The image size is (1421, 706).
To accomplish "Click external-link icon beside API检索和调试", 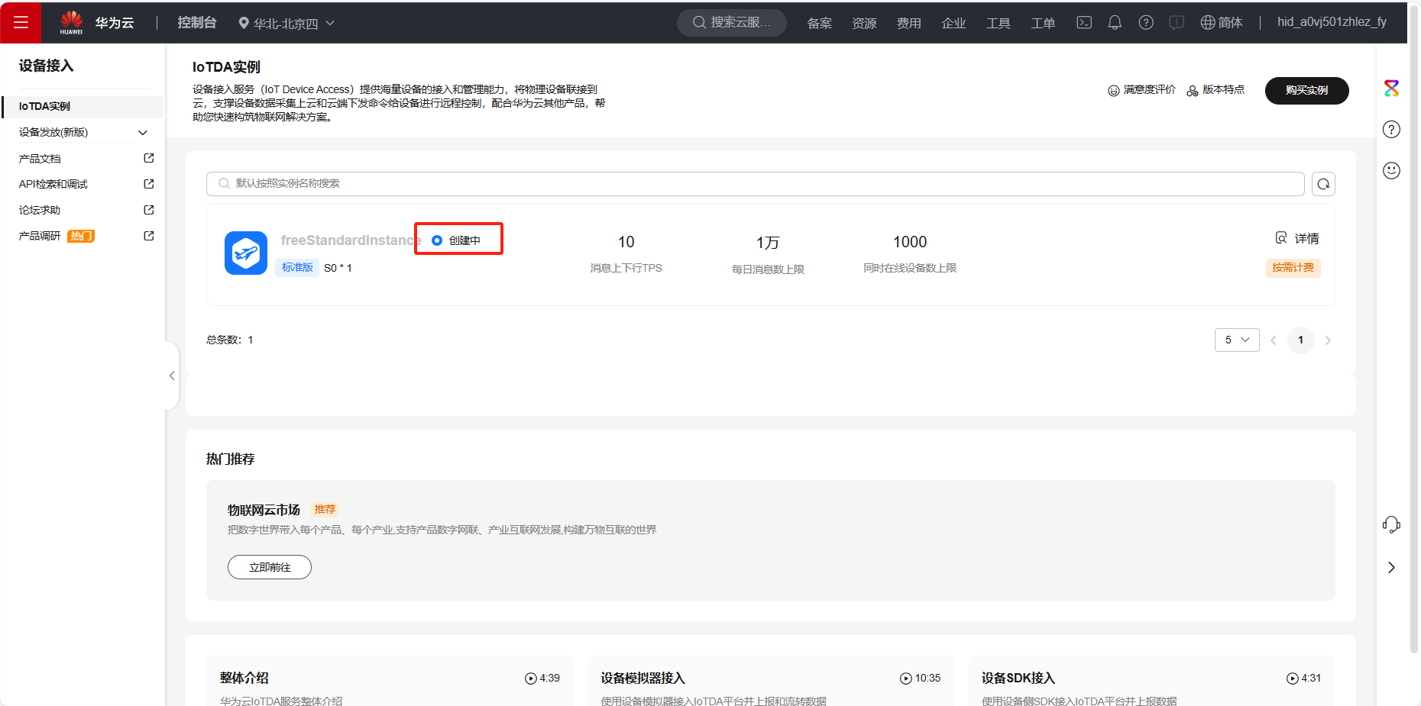I will click(x=149, y=184).
